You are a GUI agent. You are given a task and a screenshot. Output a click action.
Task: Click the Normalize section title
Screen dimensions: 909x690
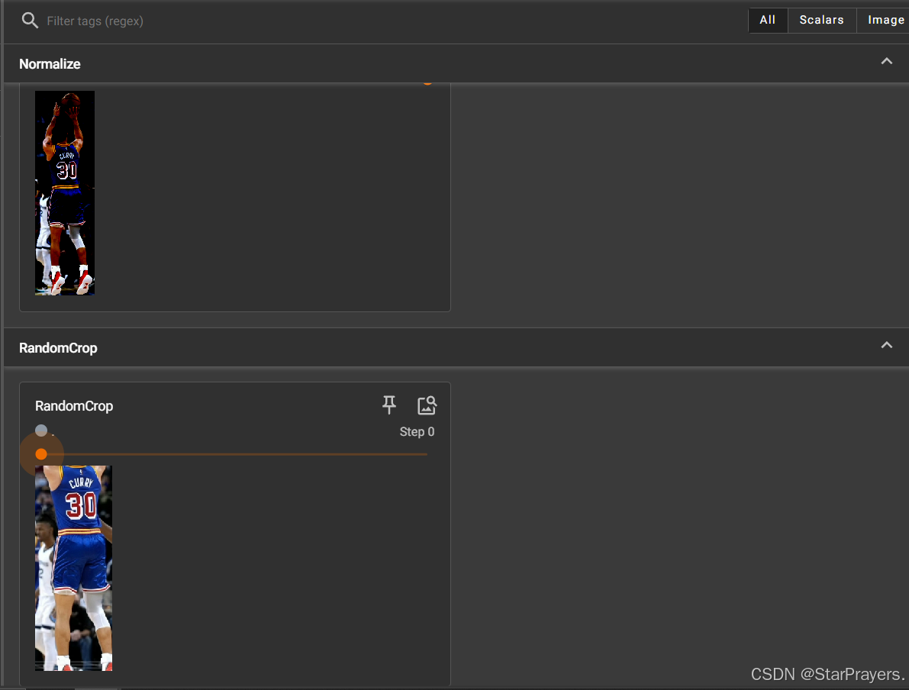[50, 64]
